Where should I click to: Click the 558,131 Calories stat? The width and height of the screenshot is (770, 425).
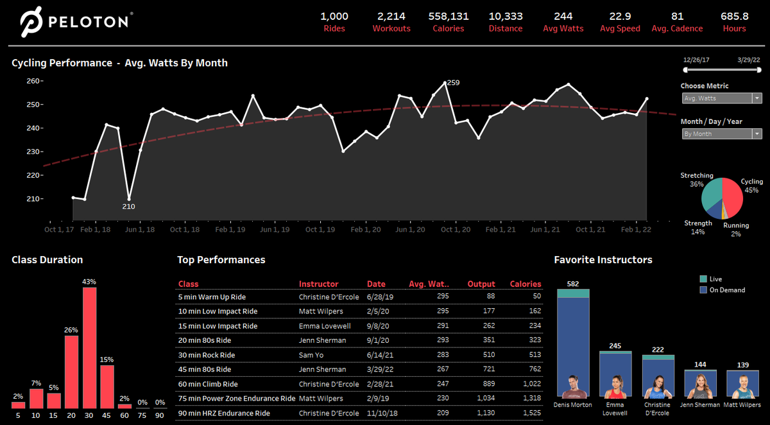pos(449,22)
